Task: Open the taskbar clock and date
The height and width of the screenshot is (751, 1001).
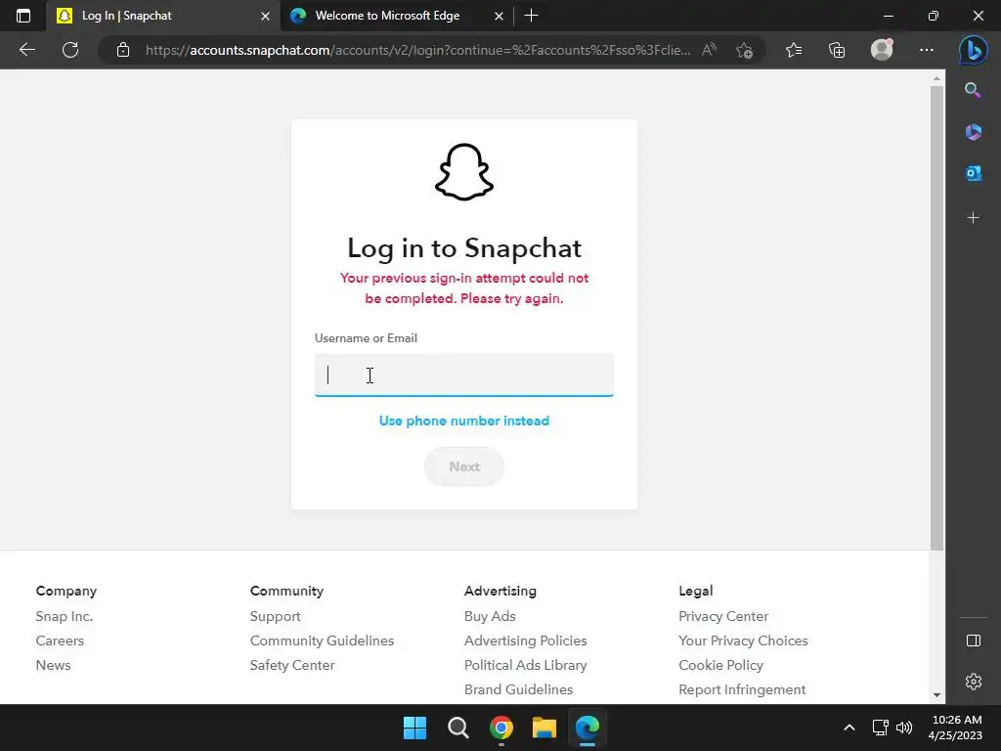Action: coord(956,728)
